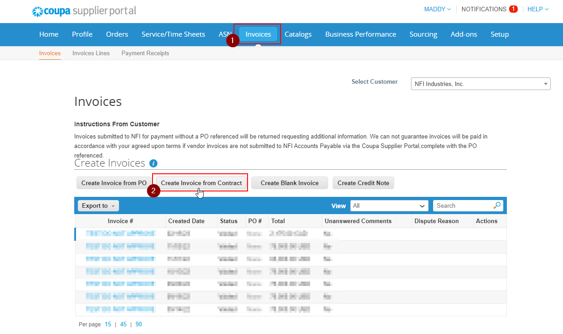Click the Actions column header

487,221
